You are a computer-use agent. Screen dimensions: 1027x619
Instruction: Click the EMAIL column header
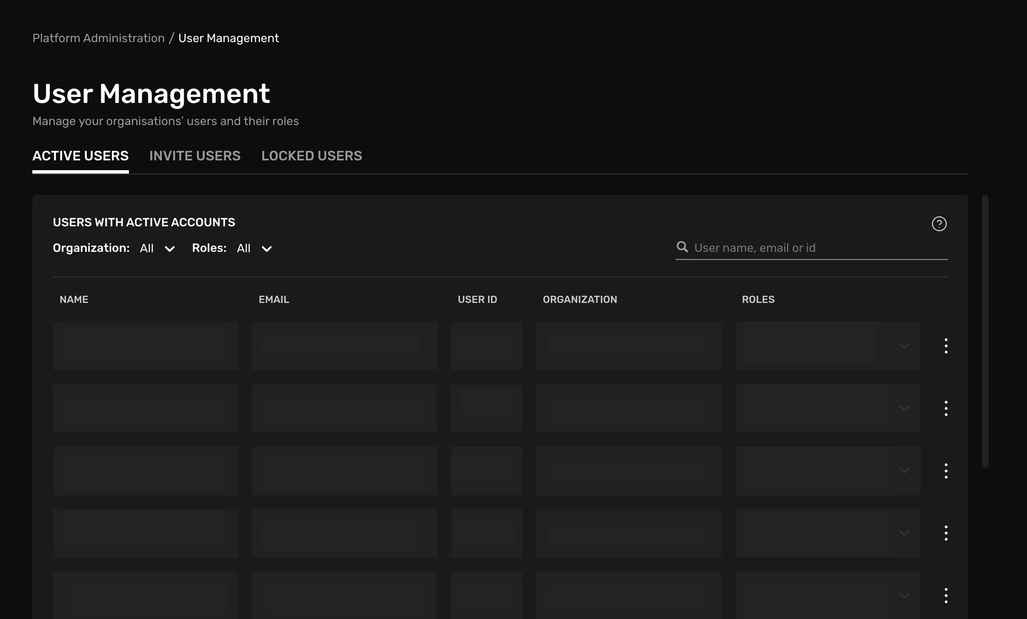[x=274, y=300]
